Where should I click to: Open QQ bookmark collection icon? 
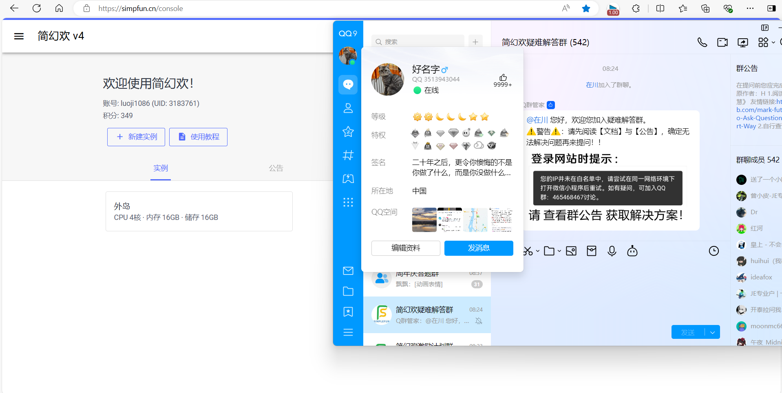tap(348, 312)
